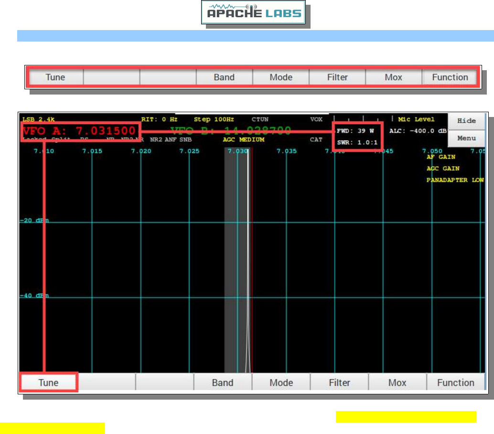Click Band in the standalone toolbar strip image
This screenshot has height=434, width=494.
[224, 77]
